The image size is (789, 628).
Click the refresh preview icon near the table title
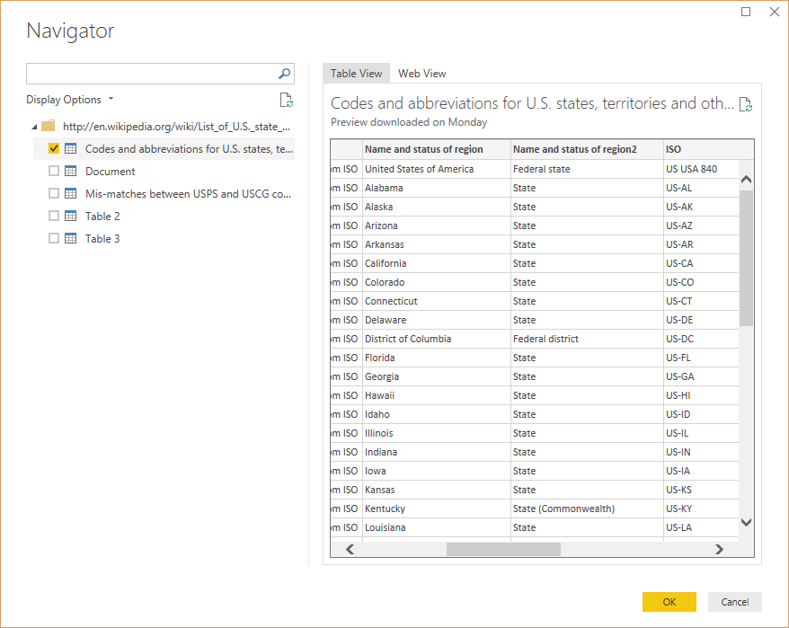745,103
